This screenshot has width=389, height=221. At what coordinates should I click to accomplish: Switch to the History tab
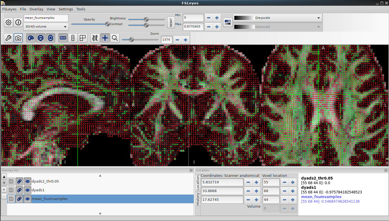tap(198, 199)
